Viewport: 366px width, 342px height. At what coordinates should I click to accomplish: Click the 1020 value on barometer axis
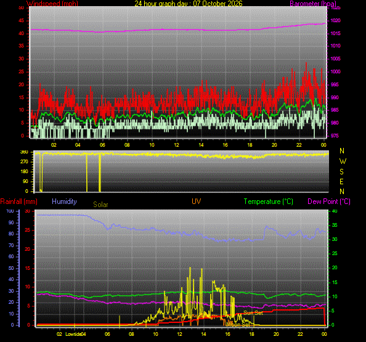tap(335, 20)
